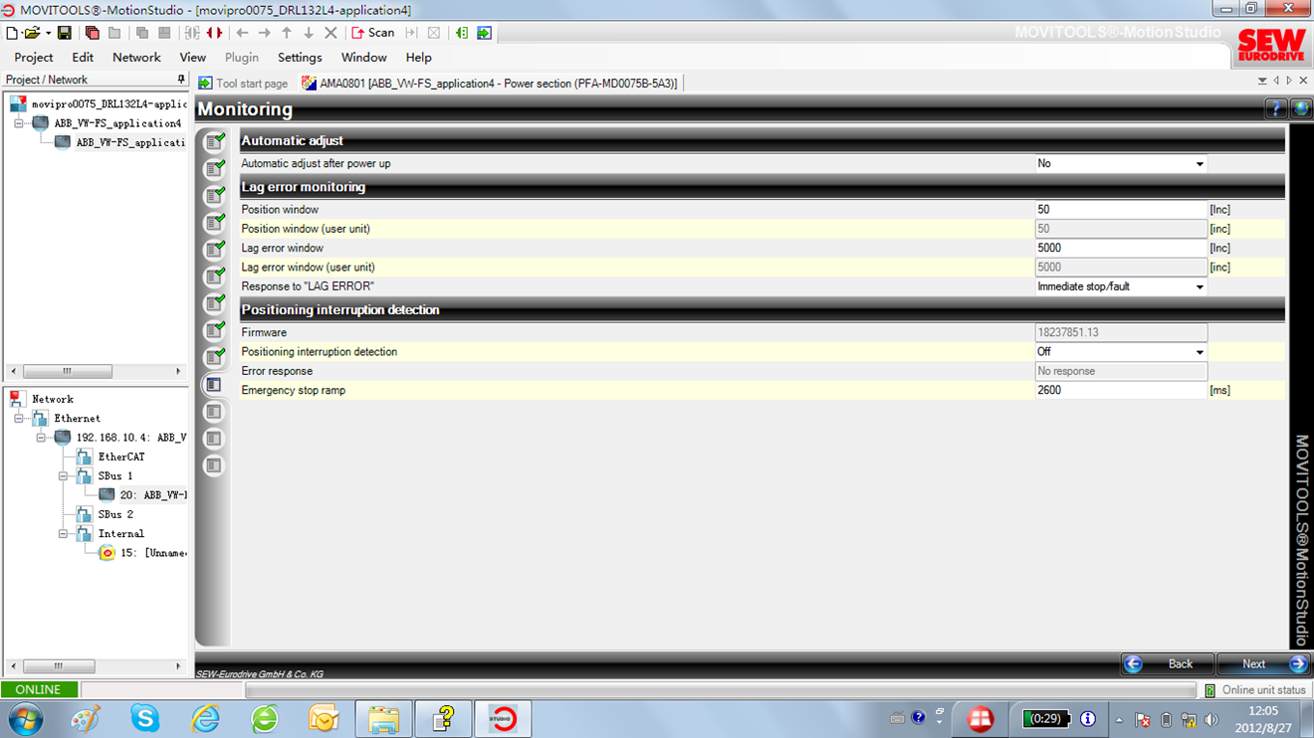Click the Lag error window input field
The height and width of the screenshot is (738, 1314).
1120,249
